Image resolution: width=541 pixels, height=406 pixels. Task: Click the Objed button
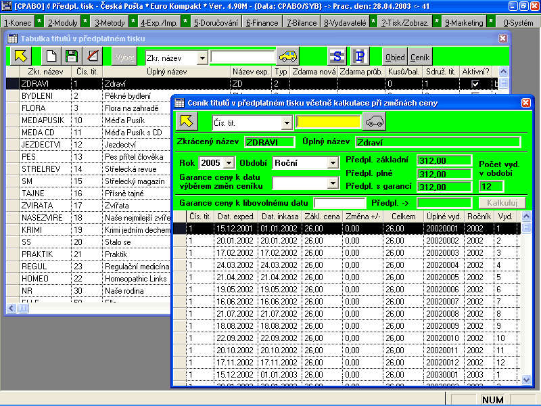click(x=394, y=58)
